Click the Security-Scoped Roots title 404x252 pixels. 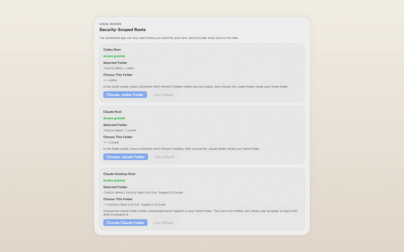pos(122,30)
